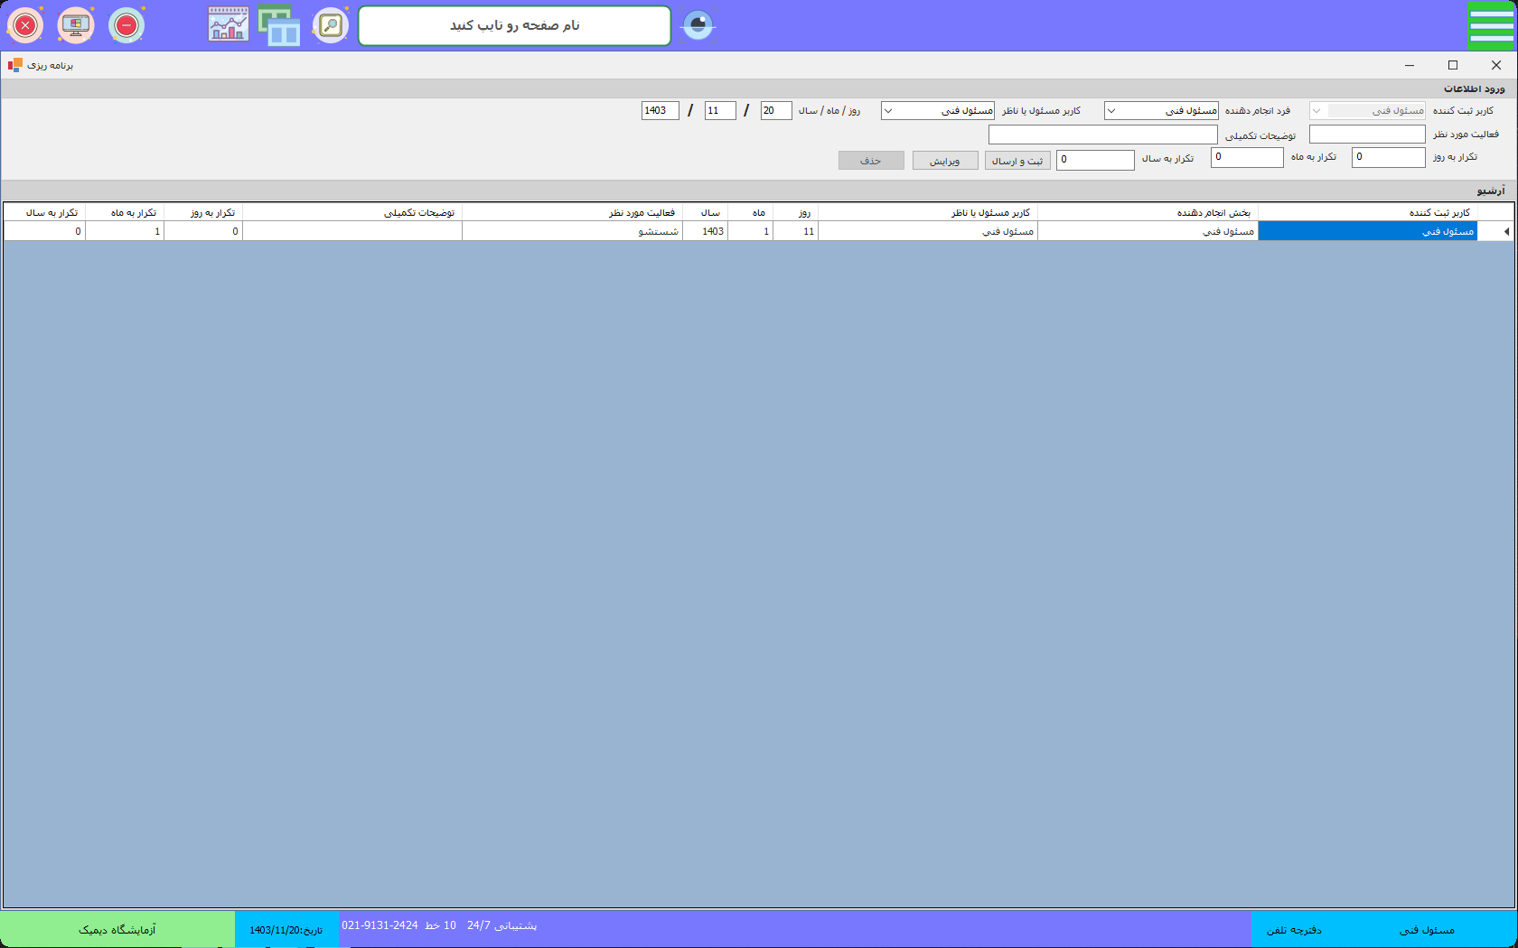Image resolution: width=1518 pixels, height=948 pixels.
Task: Click the desktop monitor icon
Action: (76, 26)
